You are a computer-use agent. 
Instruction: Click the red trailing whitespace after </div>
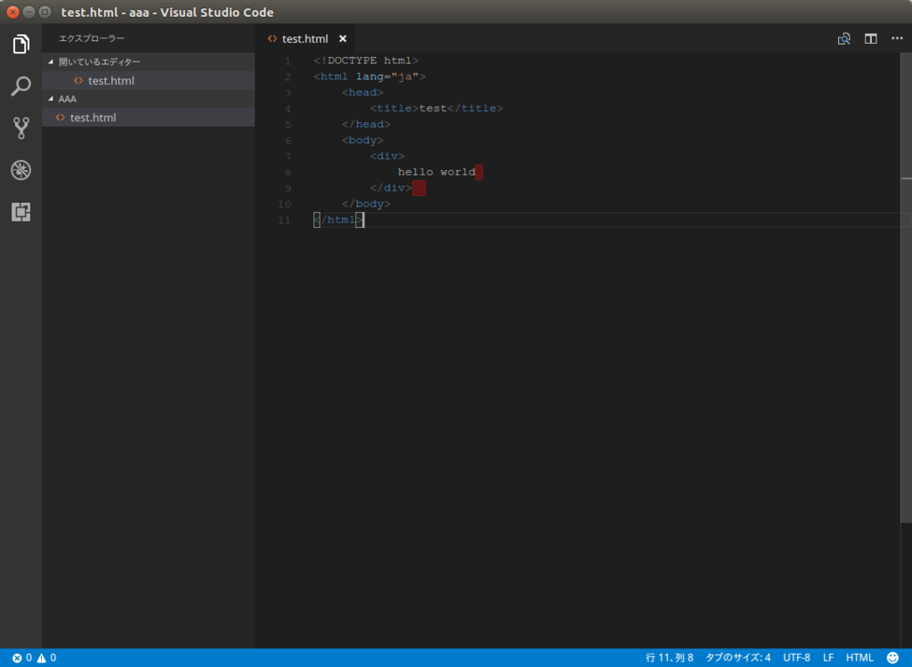pyautogui.click(x=419, y=188)
